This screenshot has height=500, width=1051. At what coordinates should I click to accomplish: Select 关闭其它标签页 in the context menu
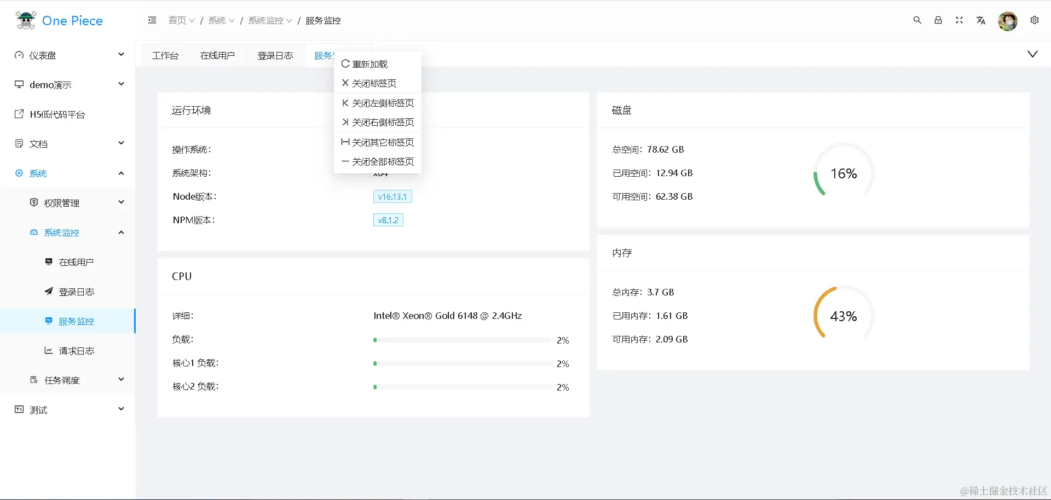point(378,142)
